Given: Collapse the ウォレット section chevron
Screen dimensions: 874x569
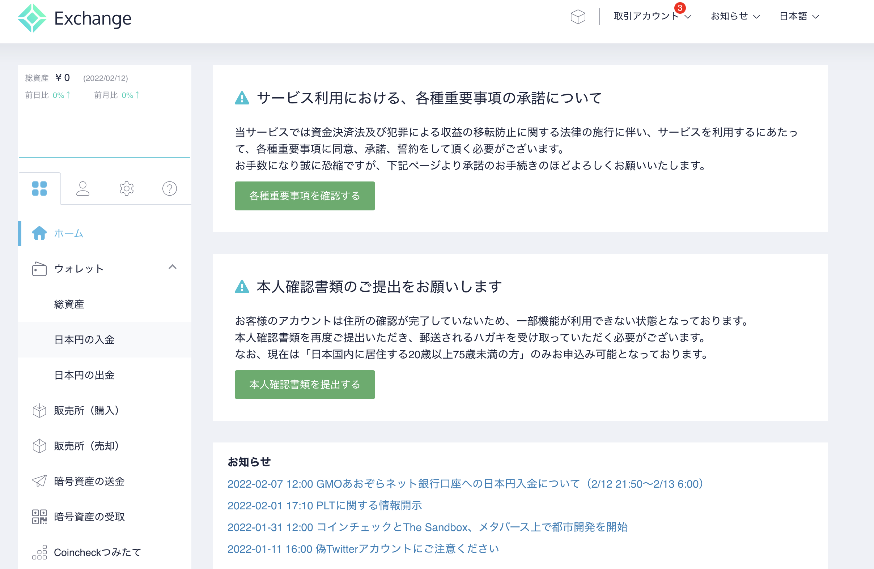Looking at the screenshot, I should point(173,267).
